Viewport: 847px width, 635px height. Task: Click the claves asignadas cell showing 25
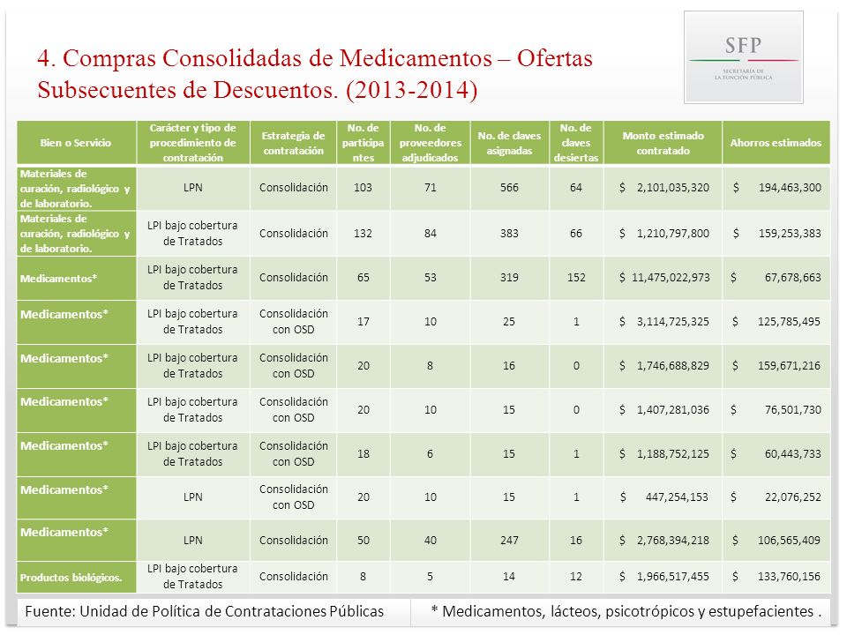(509, 322)
